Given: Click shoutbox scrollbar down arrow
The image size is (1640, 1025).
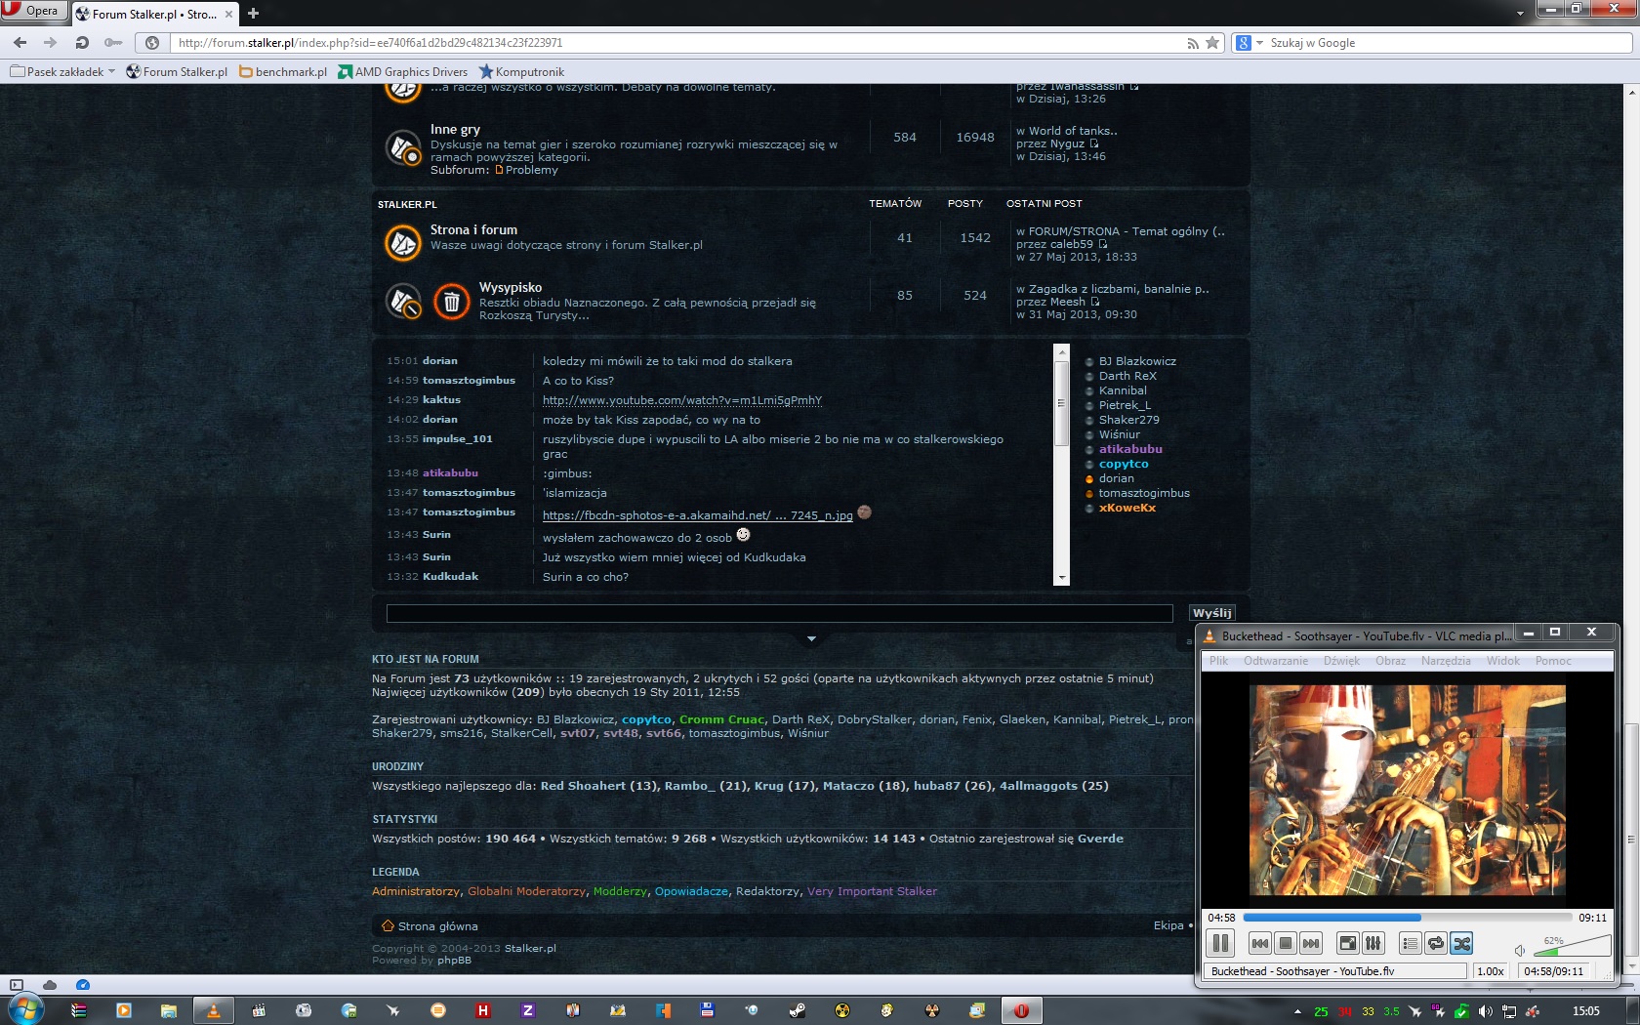Looking at the screenshot, I should (x=1062, y=578).
